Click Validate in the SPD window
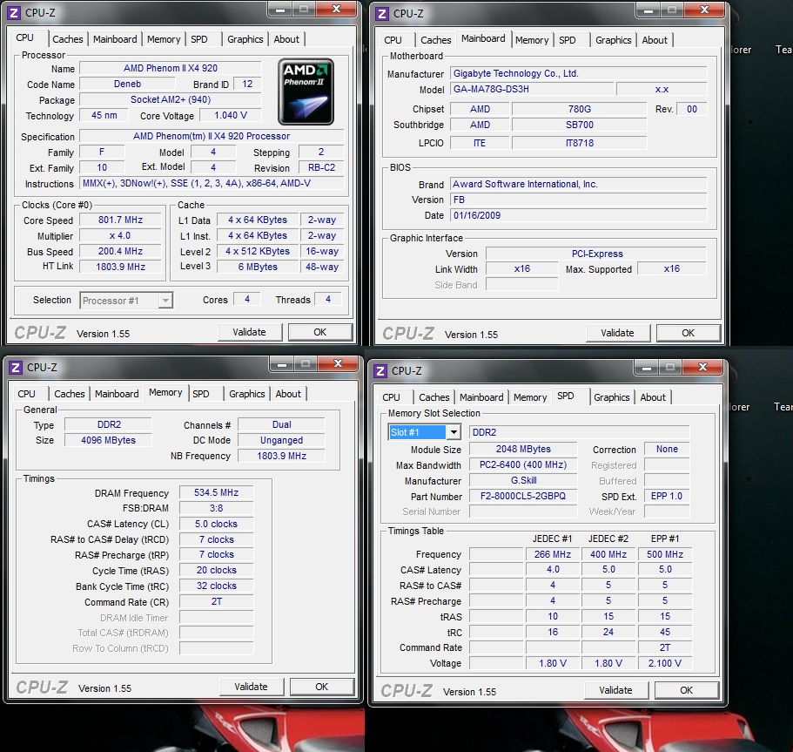 pyautogui.click(x=616, y=690)
